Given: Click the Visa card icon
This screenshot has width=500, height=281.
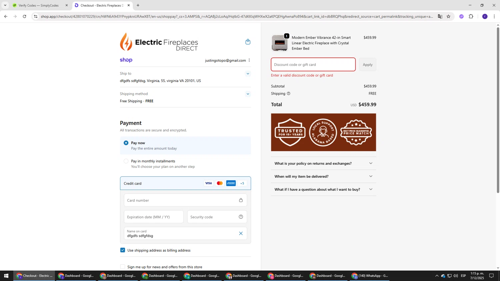Looking at the screenshot, I should coord(208,183).
